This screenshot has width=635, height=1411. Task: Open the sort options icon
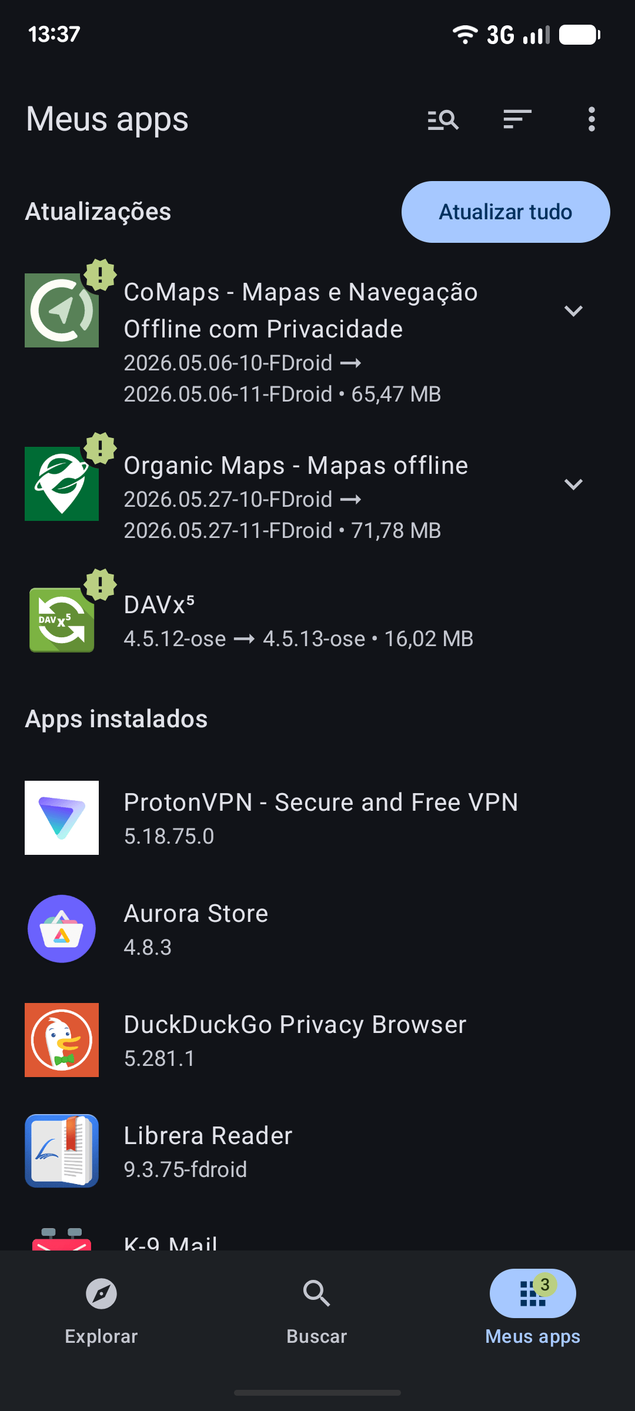point(517,119)
